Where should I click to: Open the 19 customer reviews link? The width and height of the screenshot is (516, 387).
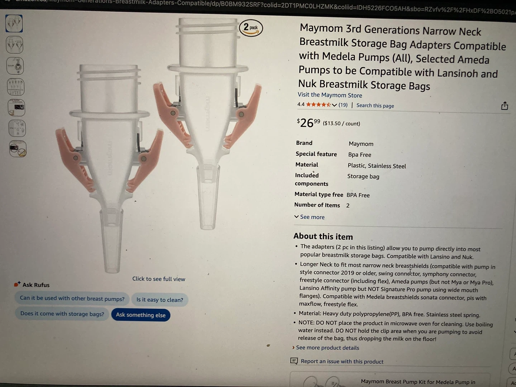click(343, 105)
